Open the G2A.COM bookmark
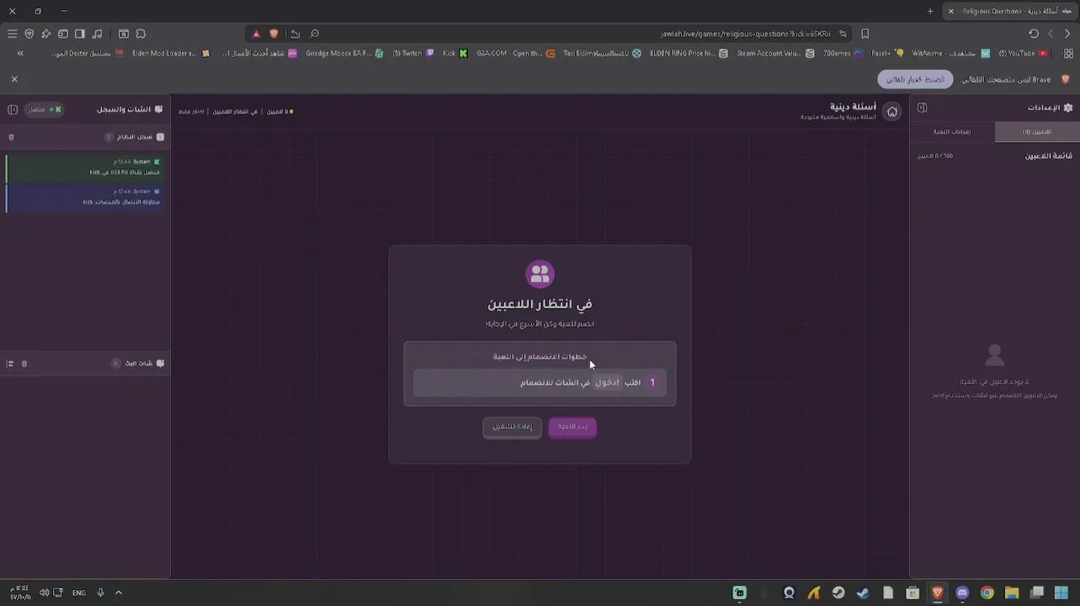The width and height of the screenshot is (1080, 606). point(516,53)
